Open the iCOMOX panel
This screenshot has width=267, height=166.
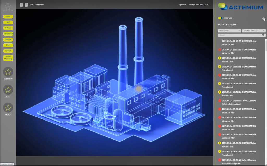8,51
